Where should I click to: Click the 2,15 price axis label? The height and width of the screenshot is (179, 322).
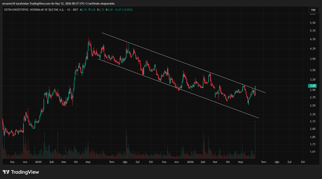[312, 122]
